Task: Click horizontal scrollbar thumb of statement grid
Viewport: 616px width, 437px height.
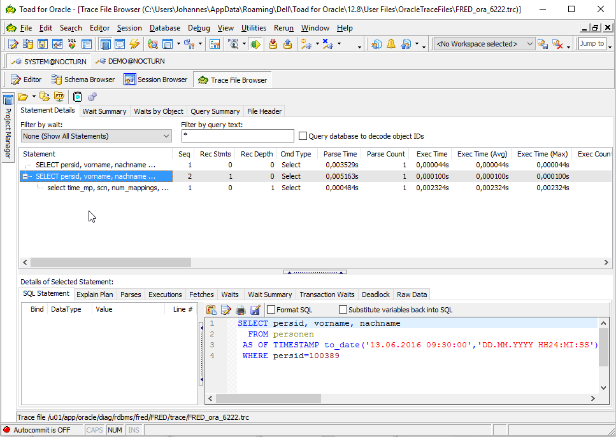Action: pos(111,263)
